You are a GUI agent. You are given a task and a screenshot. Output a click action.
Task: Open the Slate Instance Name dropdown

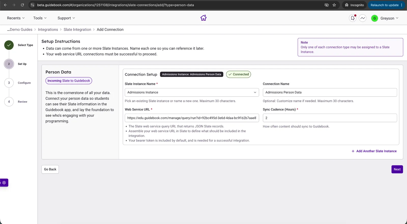pyautogui.click(x=192, y=92)
